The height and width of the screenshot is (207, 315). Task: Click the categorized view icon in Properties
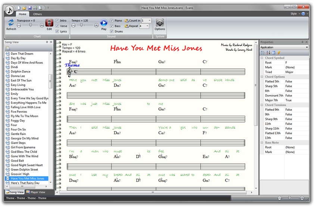[263, 53]
